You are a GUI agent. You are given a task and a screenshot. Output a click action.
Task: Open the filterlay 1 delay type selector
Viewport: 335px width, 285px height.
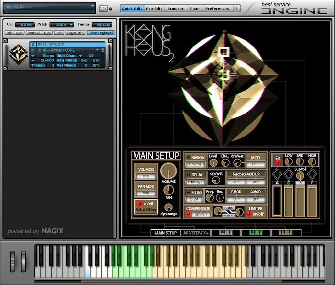coord(195,182)
